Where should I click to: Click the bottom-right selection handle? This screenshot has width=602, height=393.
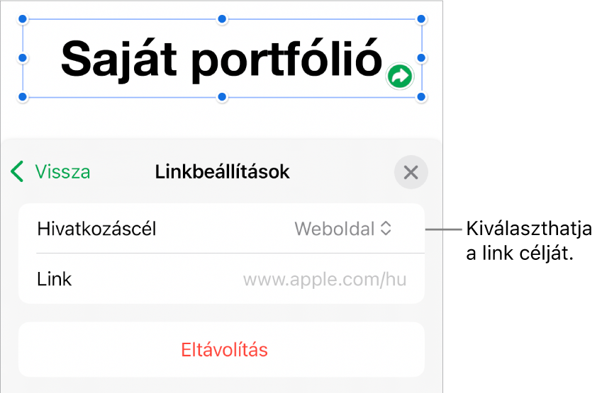[421, 97]
